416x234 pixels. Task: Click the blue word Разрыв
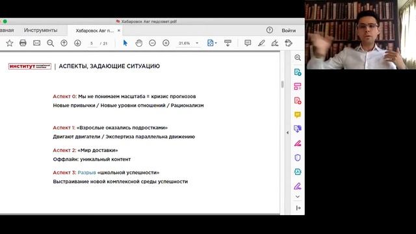(x=86, y=172)
